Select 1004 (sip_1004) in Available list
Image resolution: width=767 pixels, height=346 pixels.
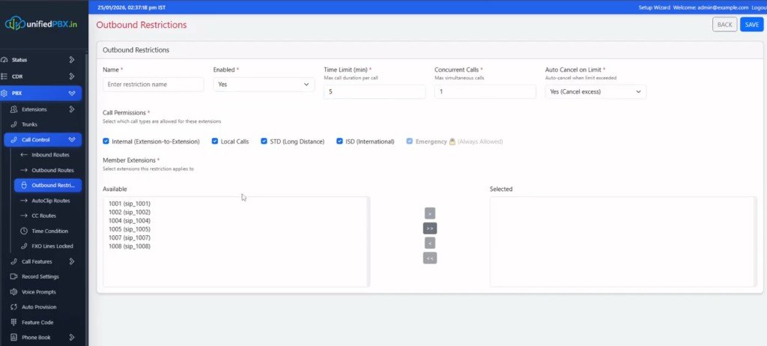click(x=130, y=221)
